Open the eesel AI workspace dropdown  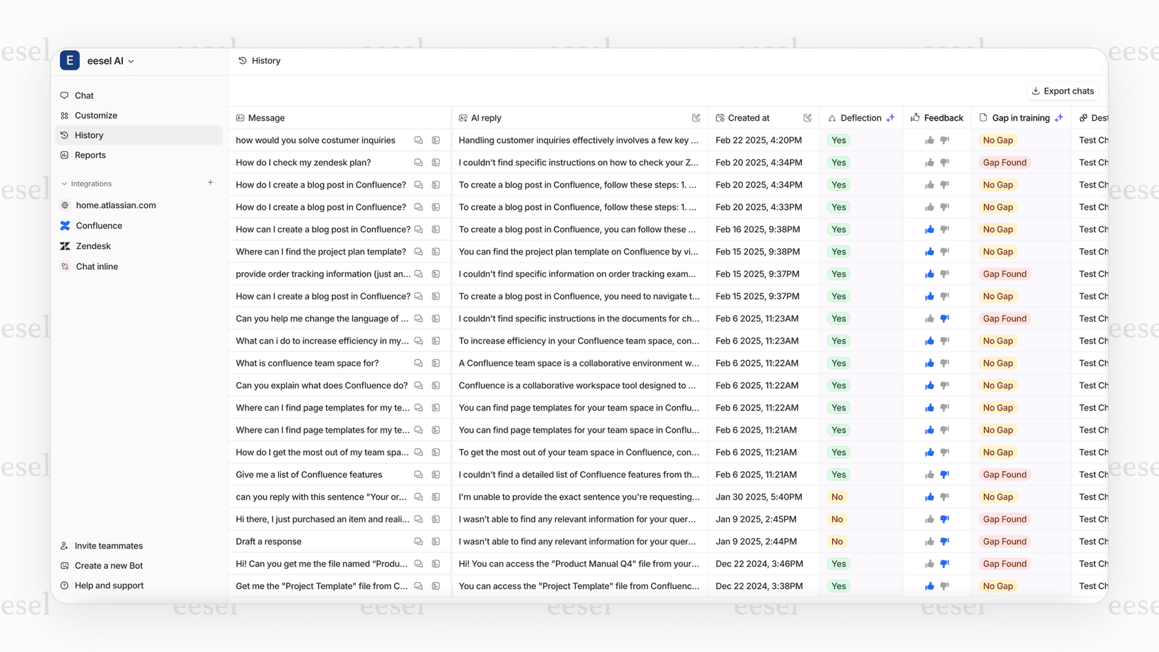pyautogui.click(x=110, y=61)
